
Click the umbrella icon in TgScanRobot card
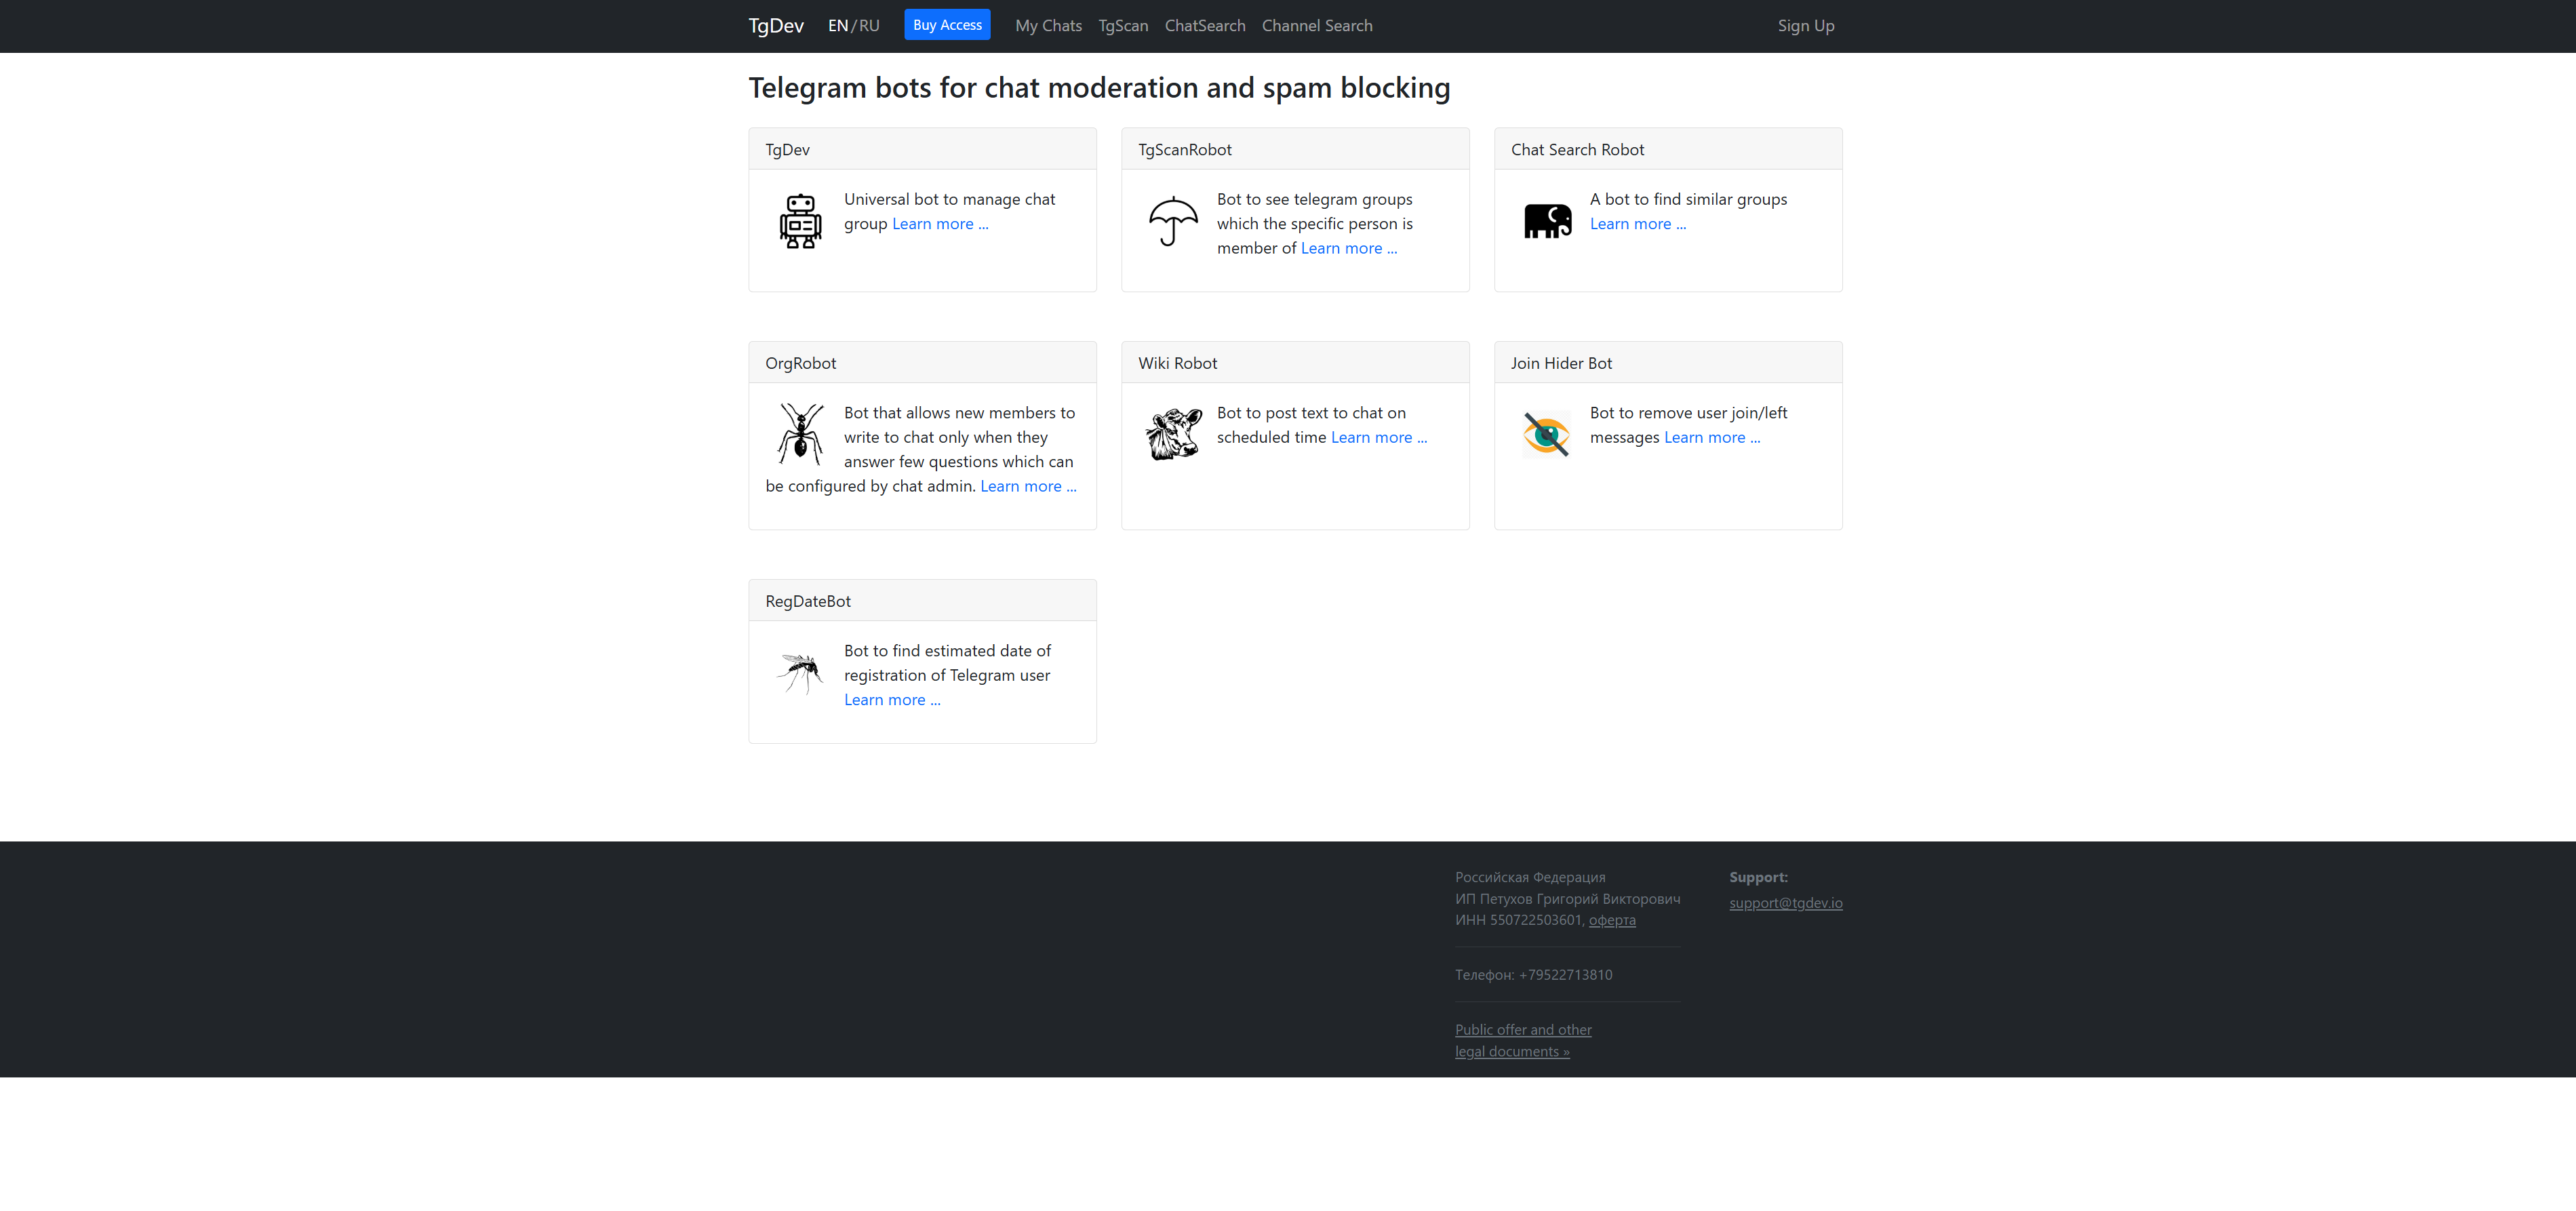click(x=1173, y=221)
